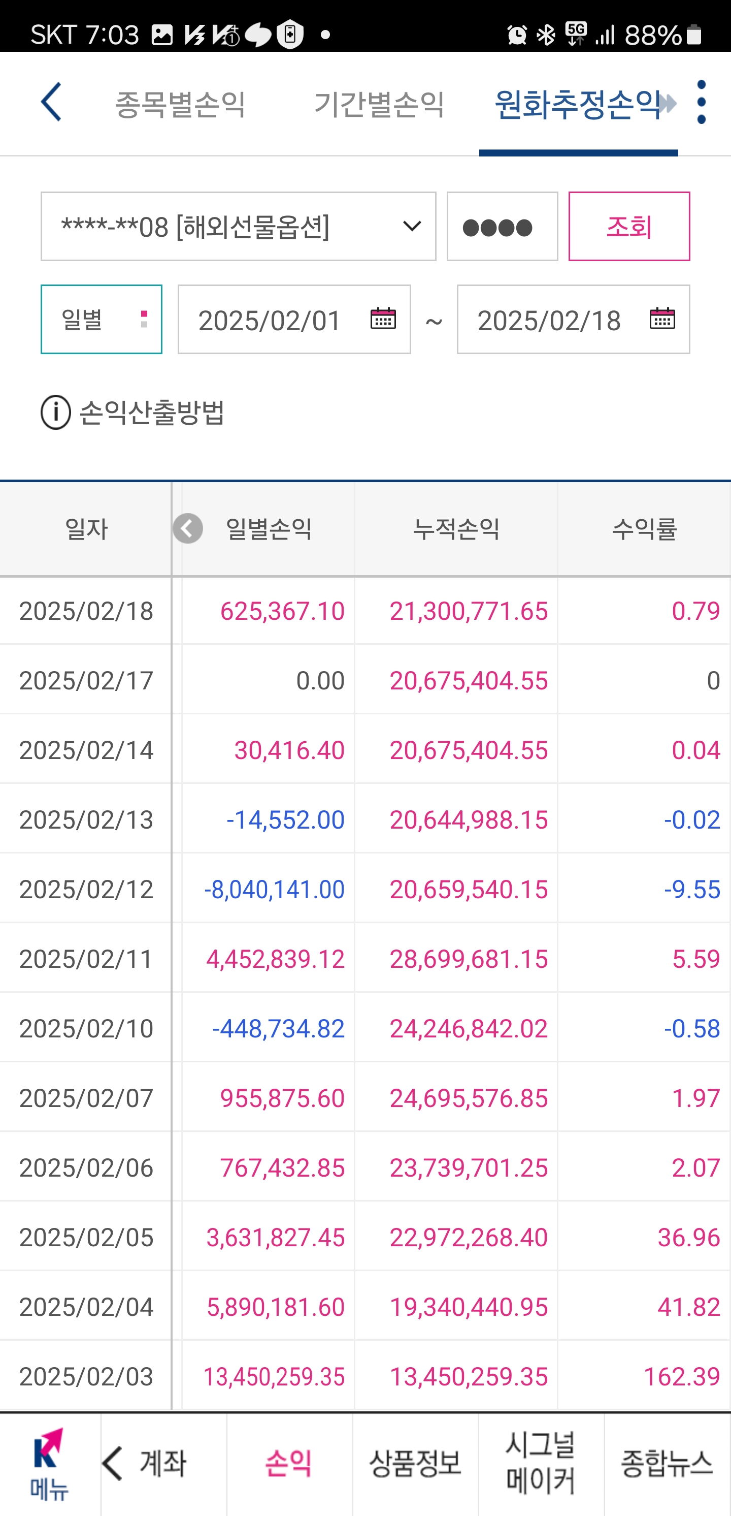Viewport: 731px width, 1516px height.
Task: Expand the account dropdown ****-**08 해외선물옵션
Action: coord(238,226)
